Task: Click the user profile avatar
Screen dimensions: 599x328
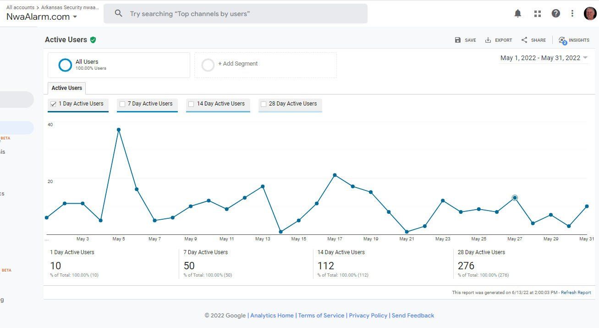Action: 590,13
